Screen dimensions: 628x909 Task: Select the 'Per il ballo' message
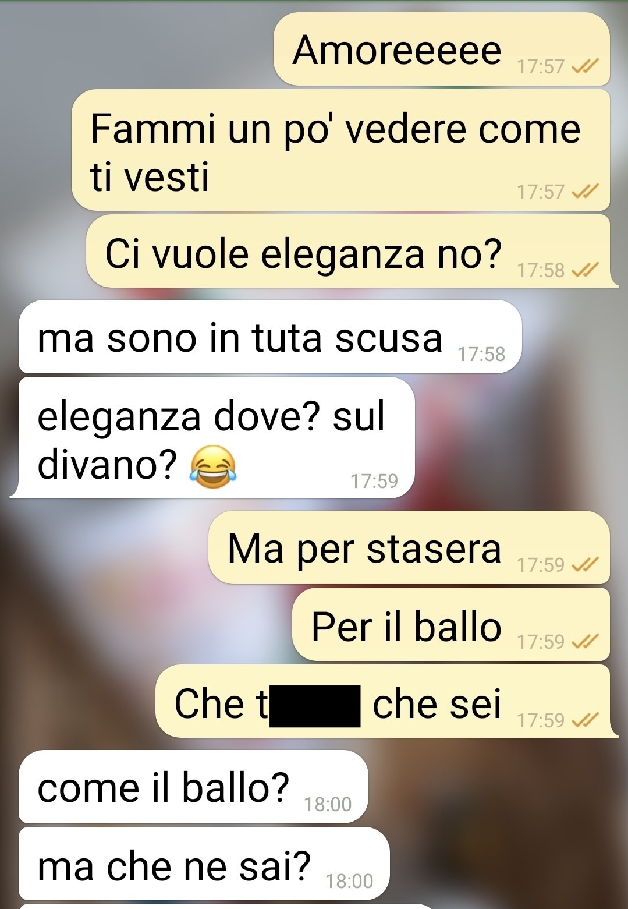pos(451,624)
